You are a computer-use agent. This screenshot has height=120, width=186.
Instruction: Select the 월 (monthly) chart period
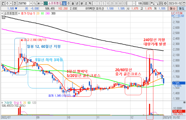73,3
